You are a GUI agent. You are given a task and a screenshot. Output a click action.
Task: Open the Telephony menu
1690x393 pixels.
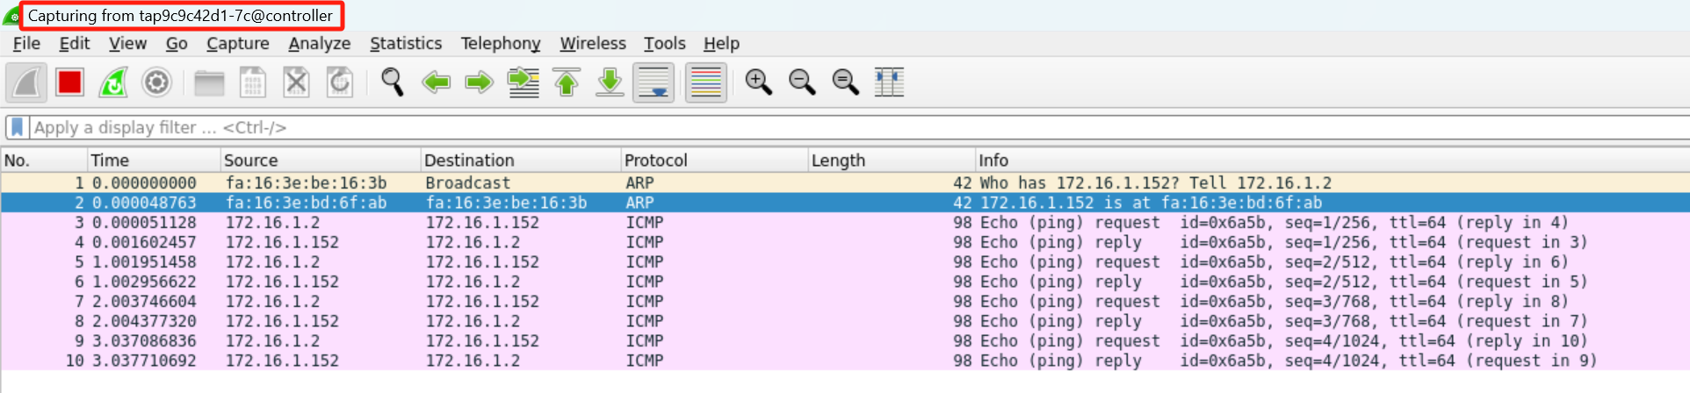(x=501, y=43)
